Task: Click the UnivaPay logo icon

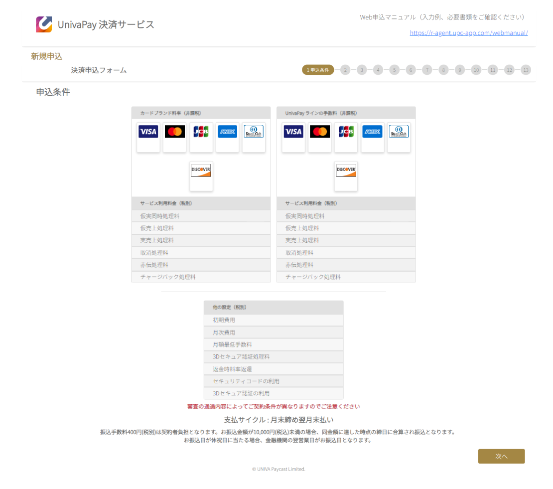Action: [x=44, y=24]
